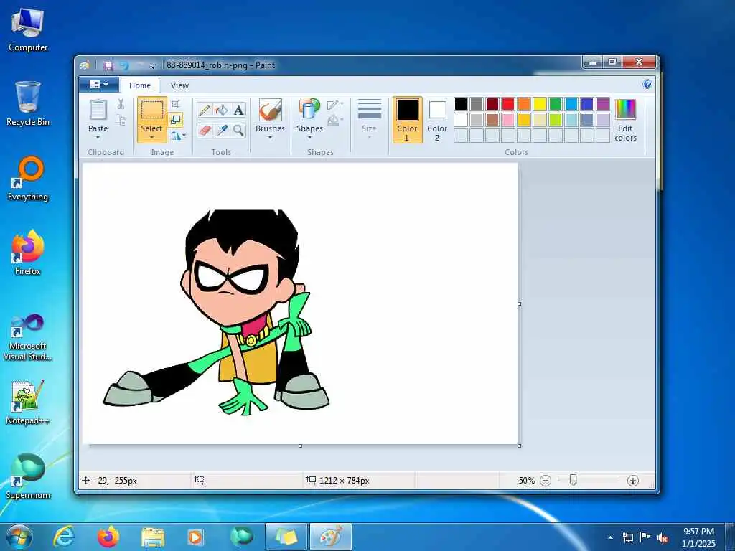This screenshot has width=735, height=551.
Task: Pick the yellow color swatch
Action: 540,104
